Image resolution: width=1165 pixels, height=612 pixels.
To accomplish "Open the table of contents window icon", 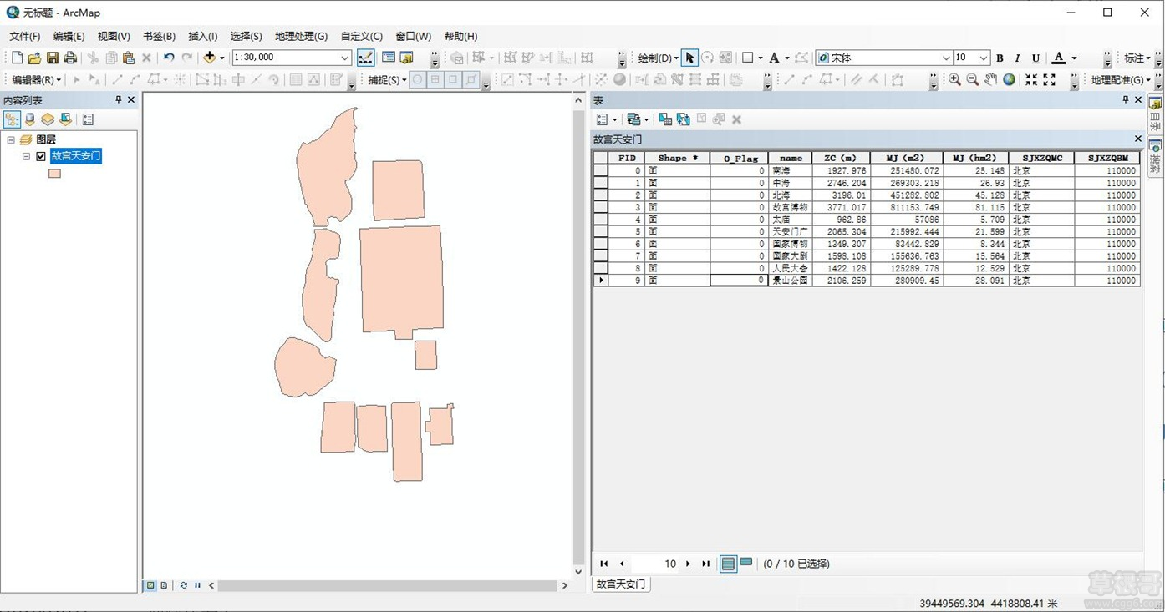I will point(389,58).
